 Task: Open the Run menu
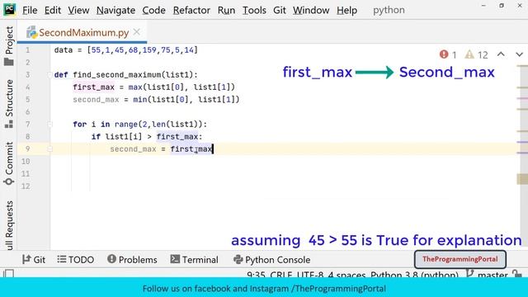[226, 10]
